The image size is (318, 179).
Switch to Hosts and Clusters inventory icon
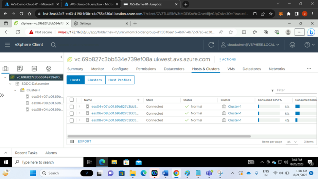click(5, 69)
